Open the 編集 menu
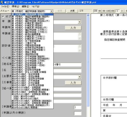Screen dimensions: 127x117 click(x=25, y=6)
